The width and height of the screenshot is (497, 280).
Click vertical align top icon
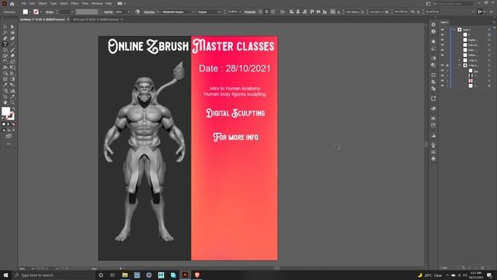312,12
